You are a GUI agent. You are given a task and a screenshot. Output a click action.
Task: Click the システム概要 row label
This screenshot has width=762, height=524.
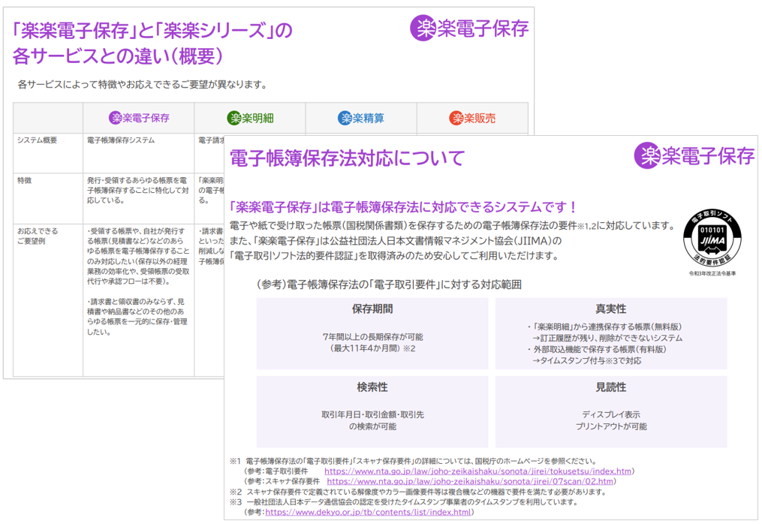(x=38, y=140)
